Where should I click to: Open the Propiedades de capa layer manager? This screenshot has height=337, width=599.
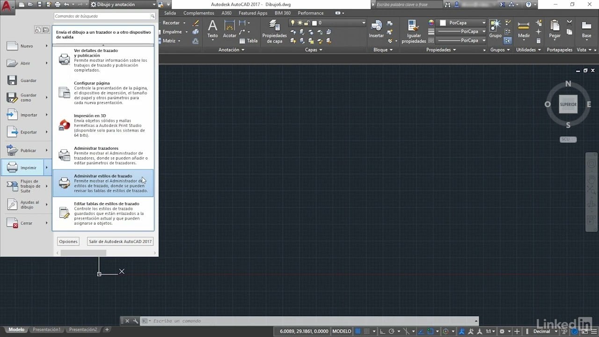click(x=274, y=32)
